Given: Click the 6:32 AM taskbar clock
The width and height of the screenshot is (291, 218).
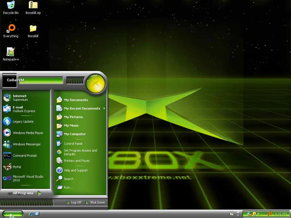Looking at the screenshot, I should tap(280, 214).
